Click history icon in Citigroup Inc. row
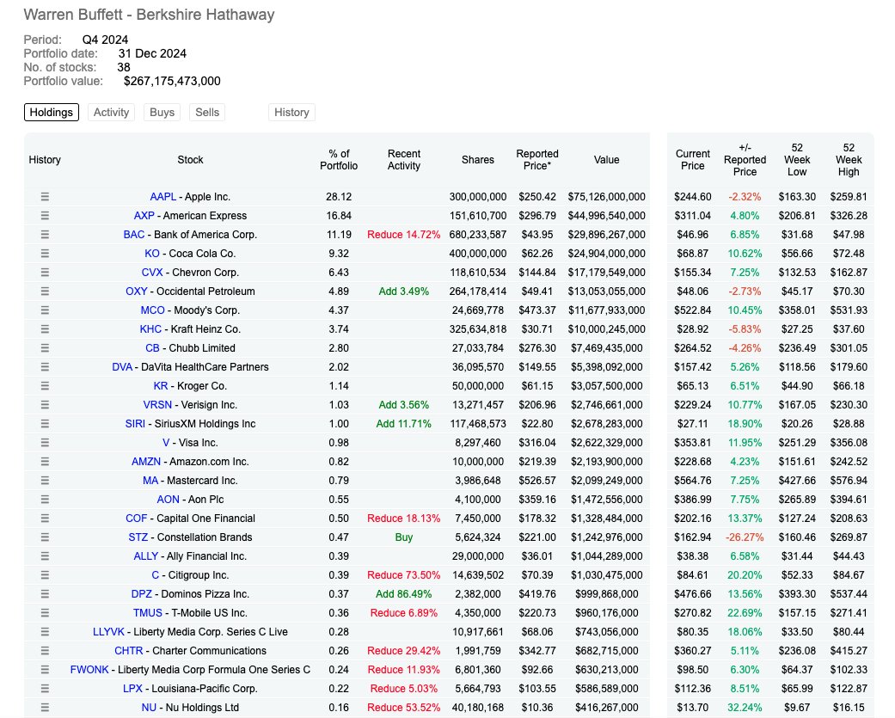The height and width of the screenshot is (718, 895). pos(45,574)
